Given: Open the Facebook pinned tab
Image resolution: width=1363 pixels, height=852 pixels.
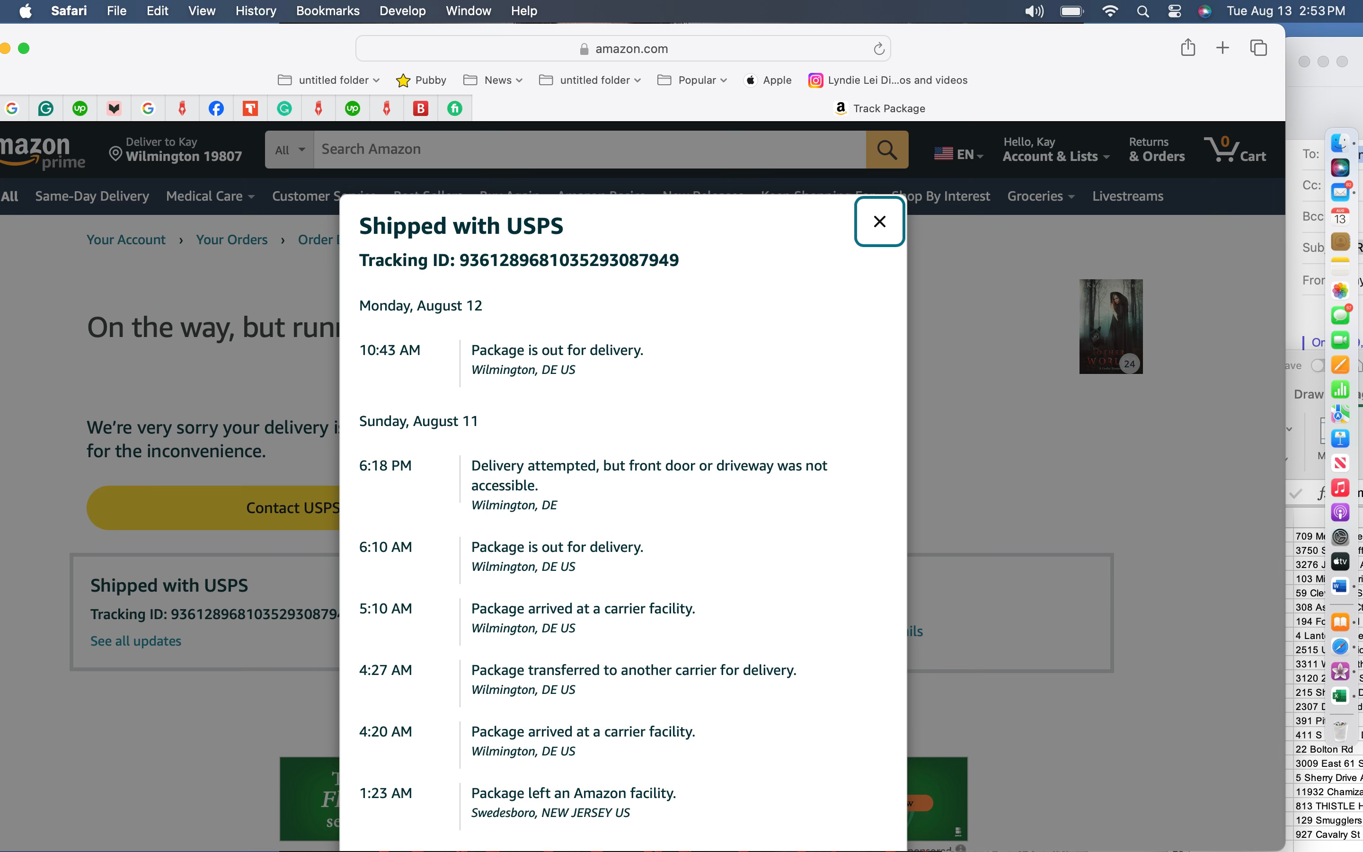Looking at the screenshot, I should 216,108.
